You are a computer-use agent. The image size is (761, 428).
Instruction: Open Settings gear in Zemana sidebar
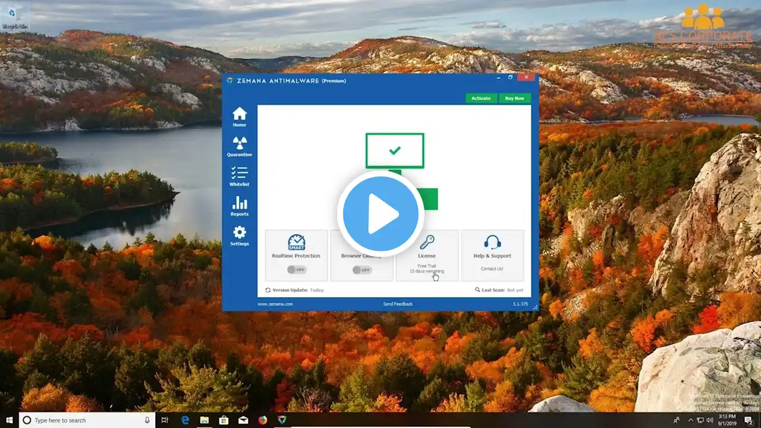click(240, 232)
